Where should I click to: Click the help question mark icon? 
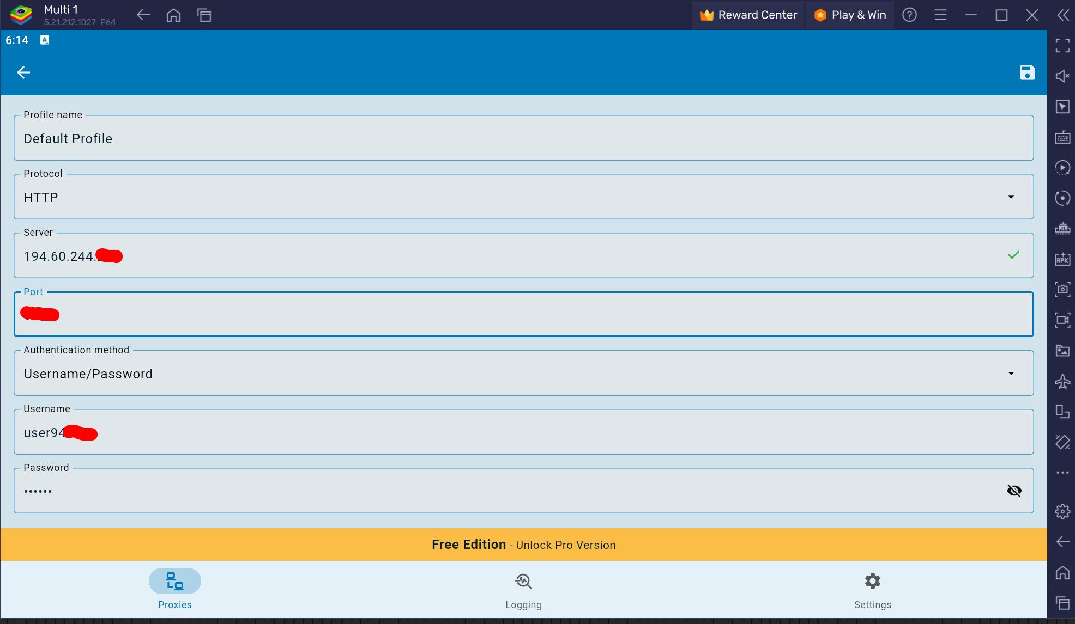pos(909,14)
